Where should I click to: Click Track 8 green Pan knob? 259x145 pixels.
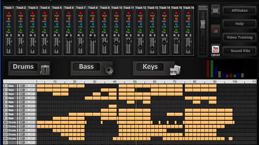93,30
